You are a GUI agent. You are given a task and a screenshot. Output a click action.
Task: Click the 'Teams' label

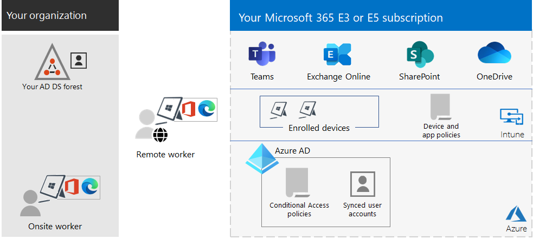point(262,77)
